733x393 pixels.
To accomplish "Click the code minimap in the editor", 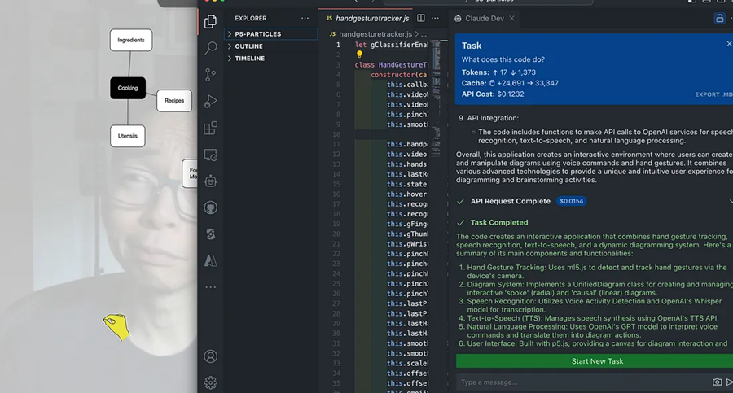I will coord(437,98).
